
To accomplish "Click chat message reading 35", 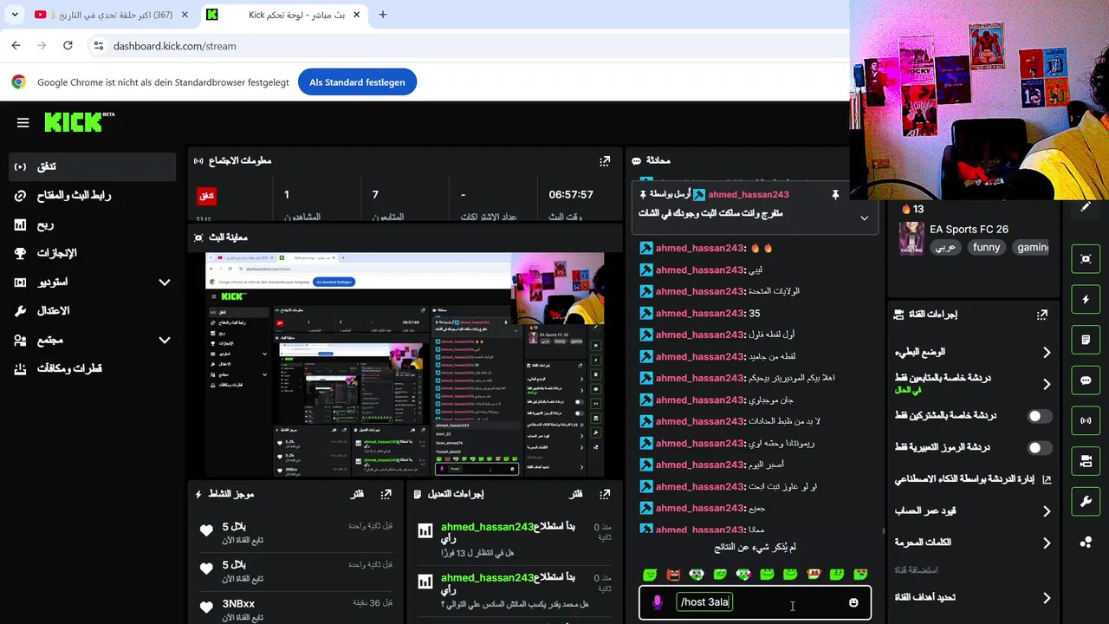I will point(755,314).
